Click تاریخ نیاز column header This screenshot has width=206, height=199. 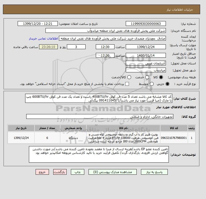[21, 128]
